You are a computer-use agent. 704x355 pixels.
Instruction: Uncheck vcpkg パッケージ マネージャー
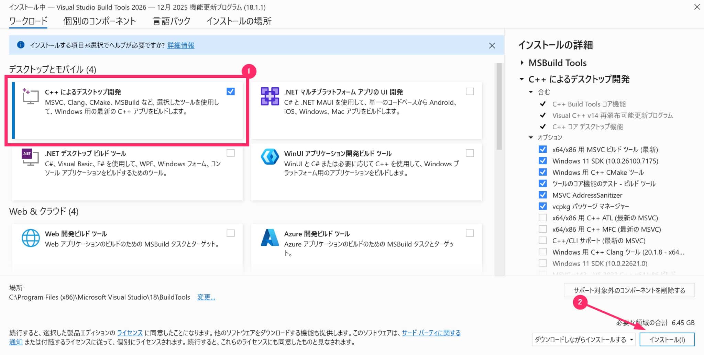542,206
